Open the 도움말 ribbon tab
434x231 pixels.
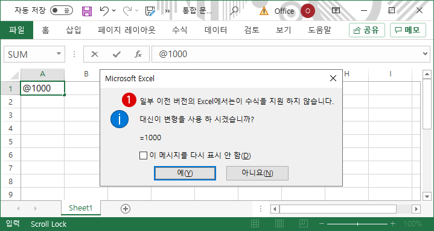[x=319, y=30]
